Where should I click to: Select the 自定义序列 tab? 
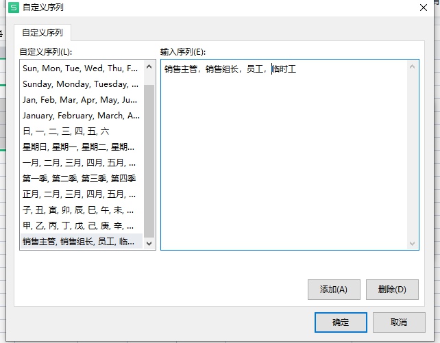click(x=42, y=32)
